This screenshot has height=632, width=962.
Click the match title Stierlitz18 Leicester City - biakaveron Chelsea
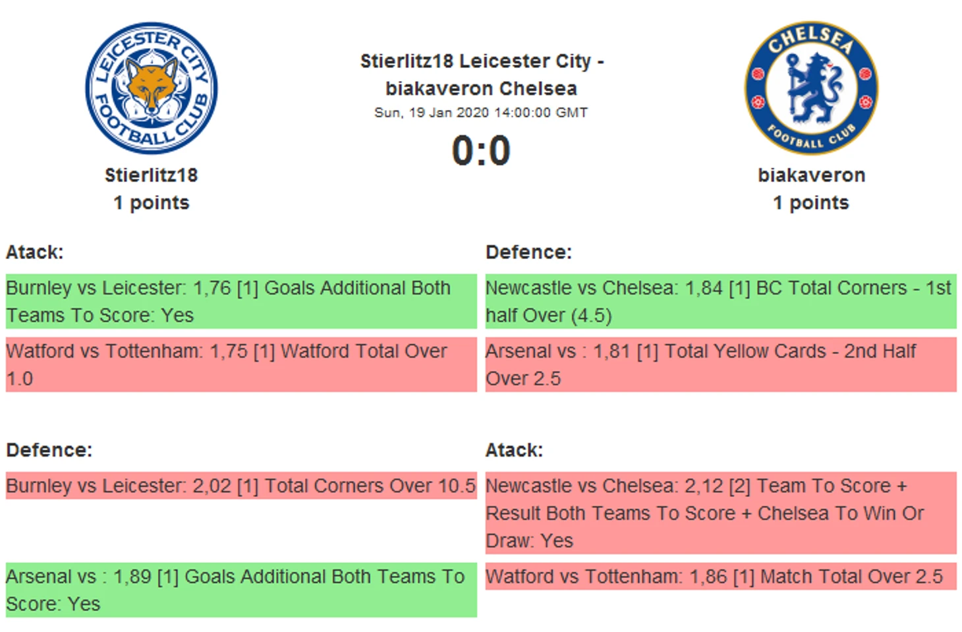(482, 74)
